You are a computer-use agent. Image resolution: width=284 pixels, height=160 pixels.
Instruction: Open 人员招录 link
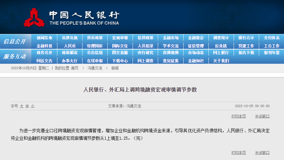[x=145, y=46]
